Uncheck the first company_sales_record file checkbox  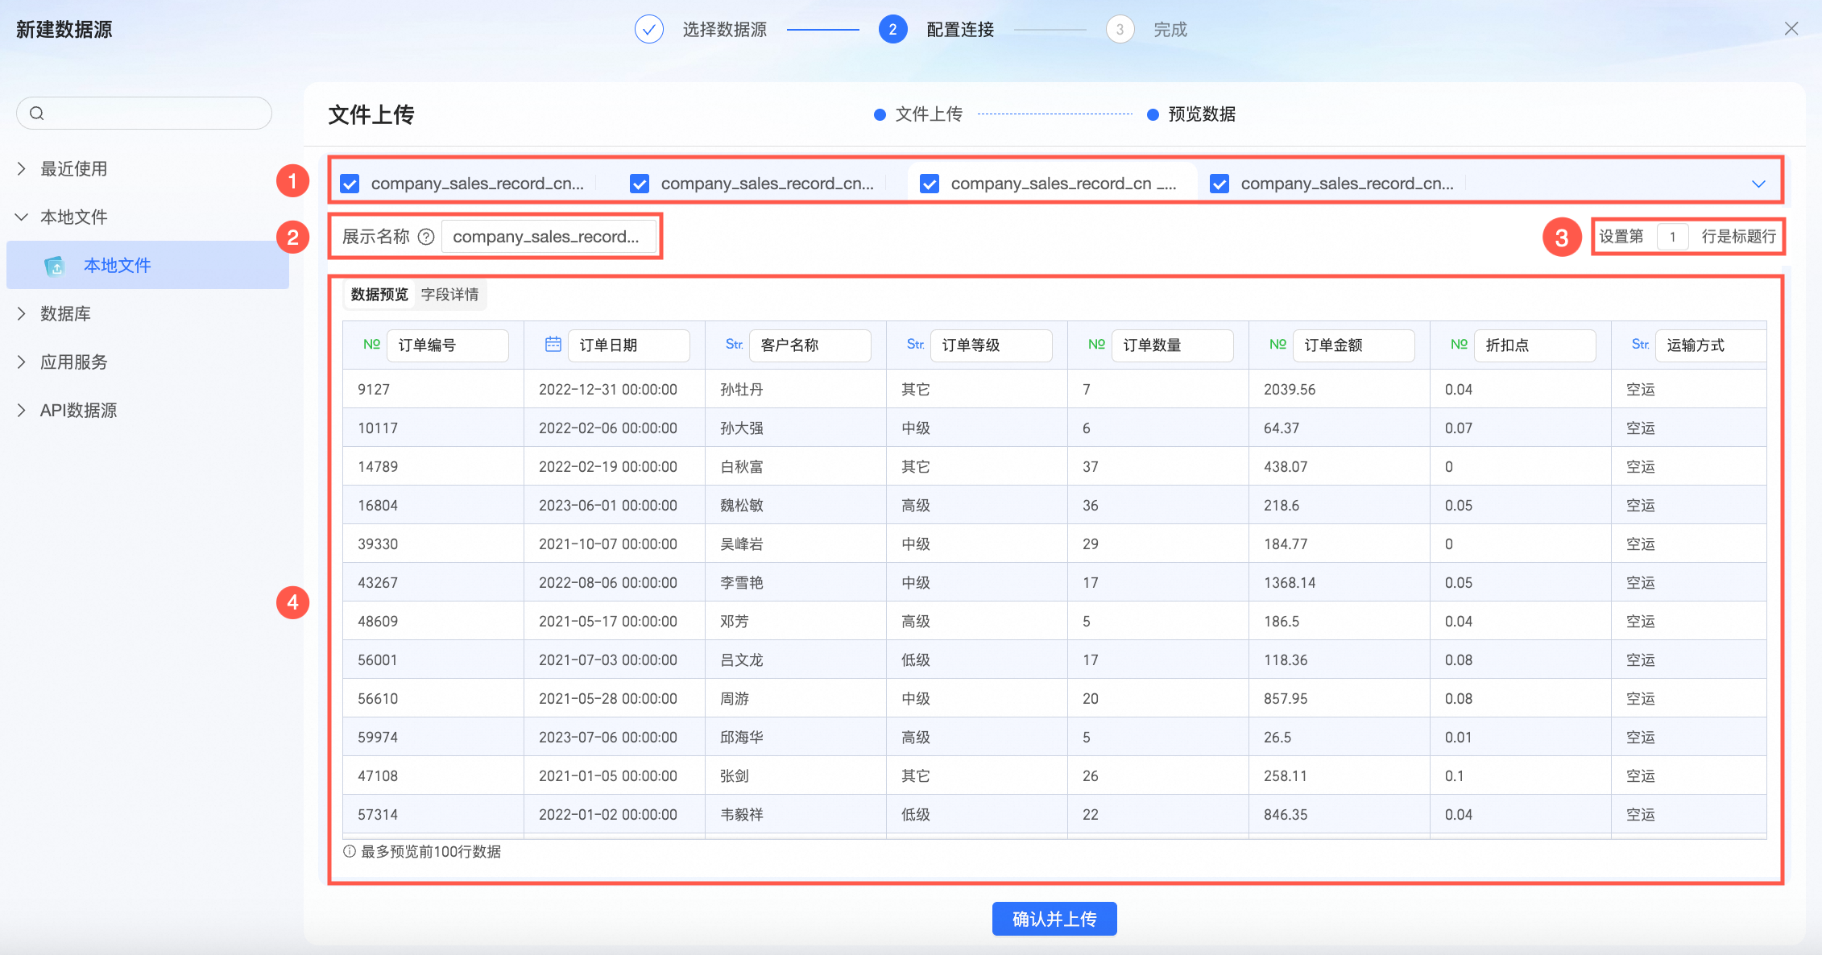[350, 184]
